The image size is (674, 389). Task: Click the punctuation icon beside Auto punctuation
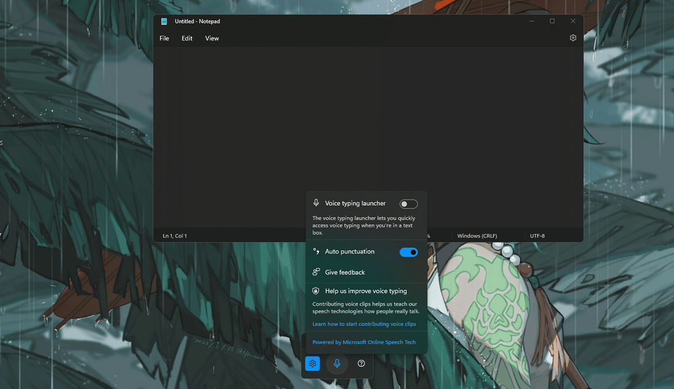click(316, 251)
